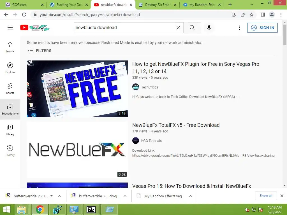Open 7z app from taskbar

(91, 209)
